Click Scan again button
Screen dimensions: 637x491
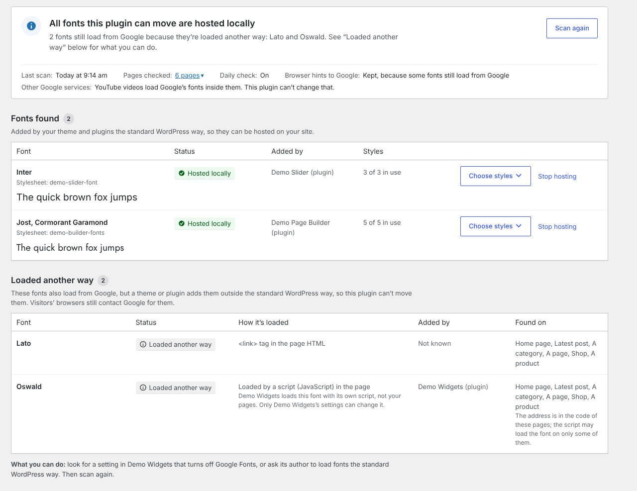pos(572,28)
